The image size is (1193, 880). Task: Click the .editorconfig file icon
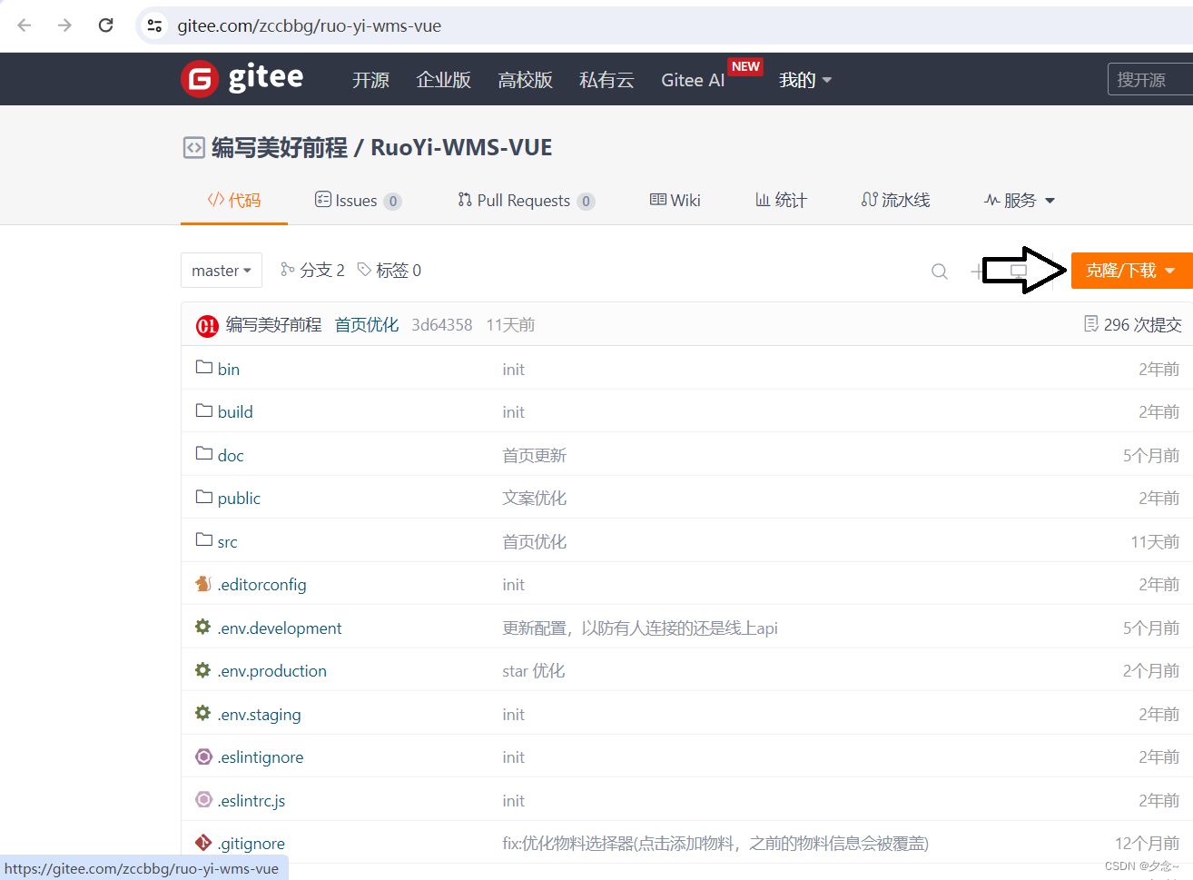(x=203, y=583)
